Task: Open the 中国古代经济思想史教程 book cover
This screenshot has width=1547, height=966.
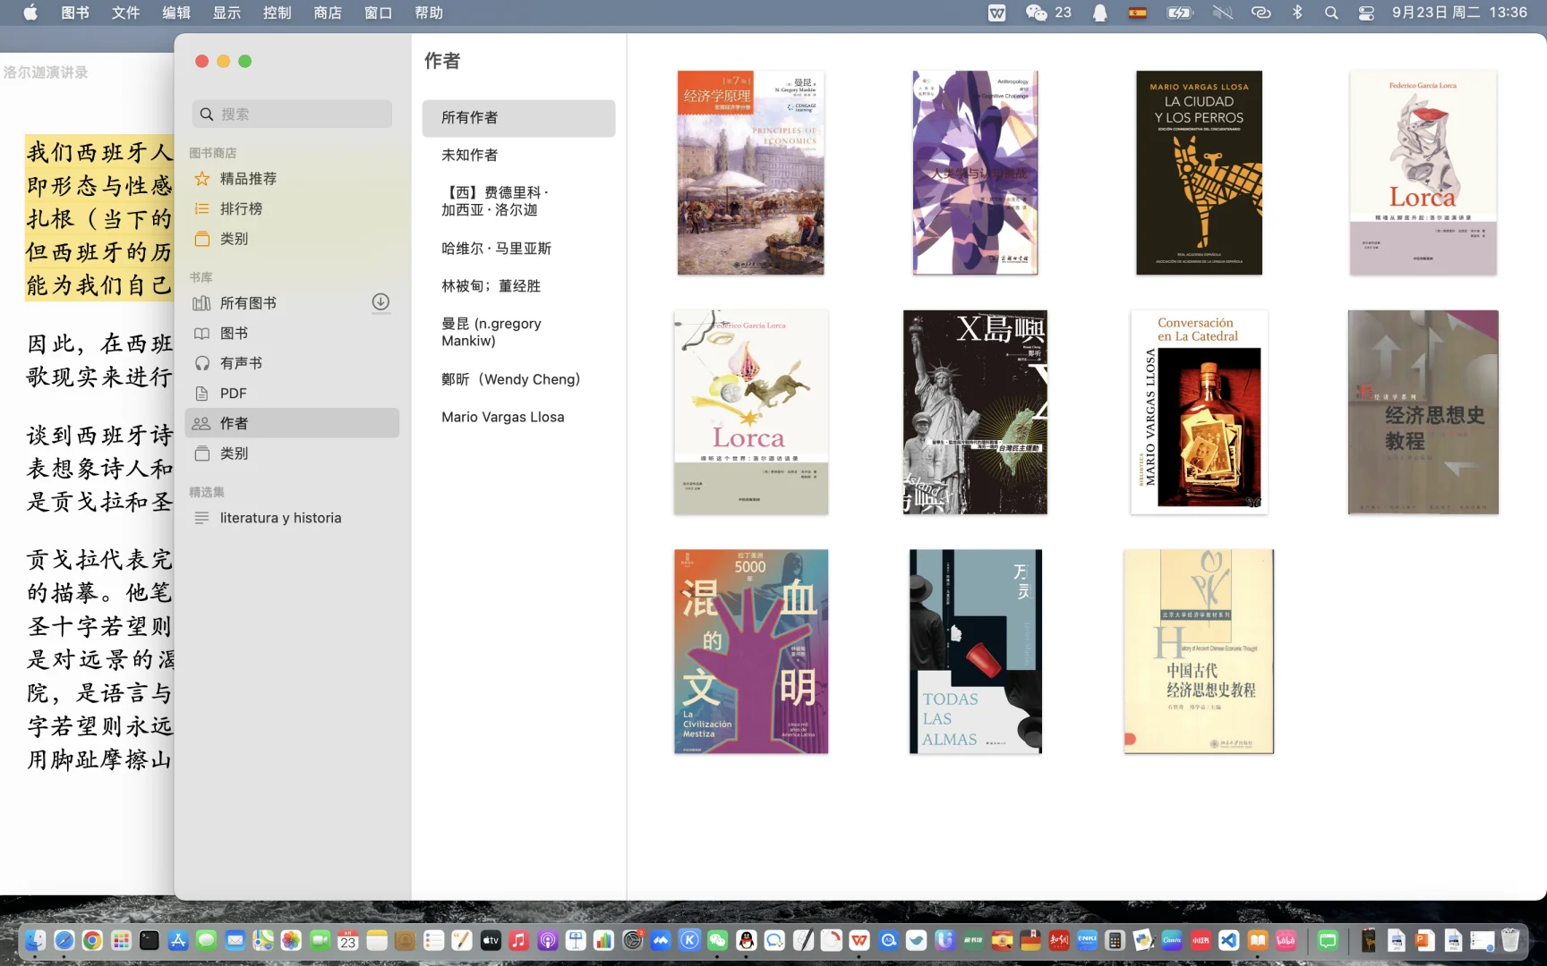Action: point(1199,651)
